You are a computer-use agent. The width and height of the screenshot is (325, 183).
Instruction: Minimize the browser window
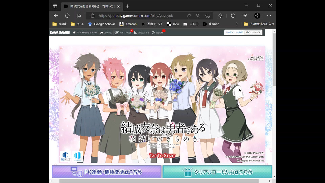pos(247,6)
